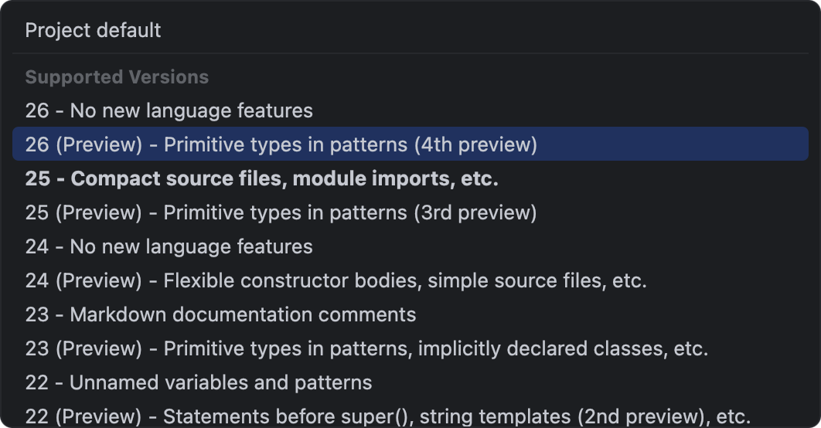The height and width of the screenshot is (428, 821).
Task: Select the "Project default" option
Action: pyautogui.click(x=93, y=31)
